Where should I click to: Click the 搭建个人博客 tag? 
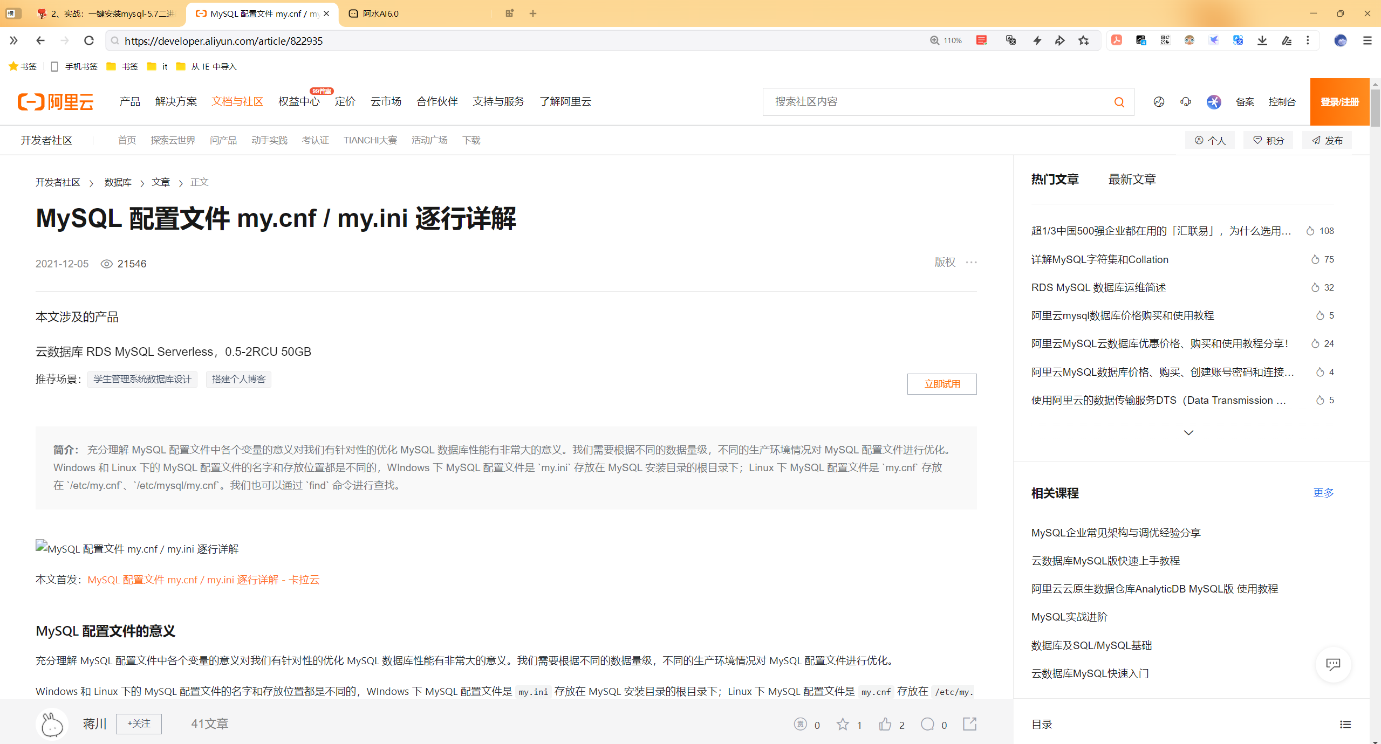click(238, 380)
